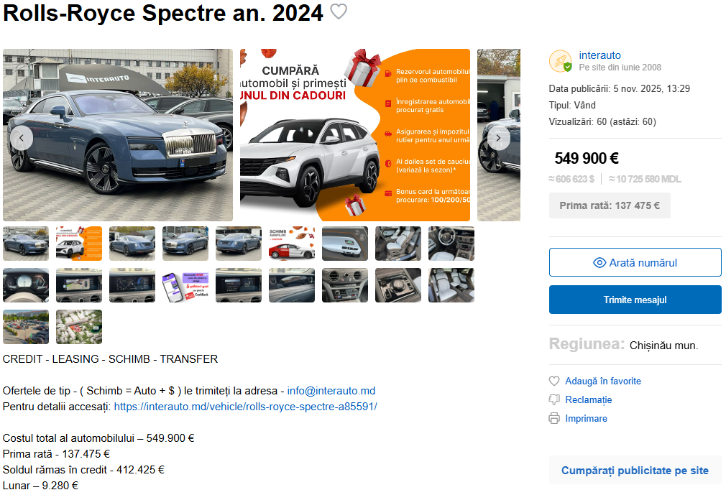
Task: Click the Prima rată 137 475 € button
Action: tap(610, 205)
